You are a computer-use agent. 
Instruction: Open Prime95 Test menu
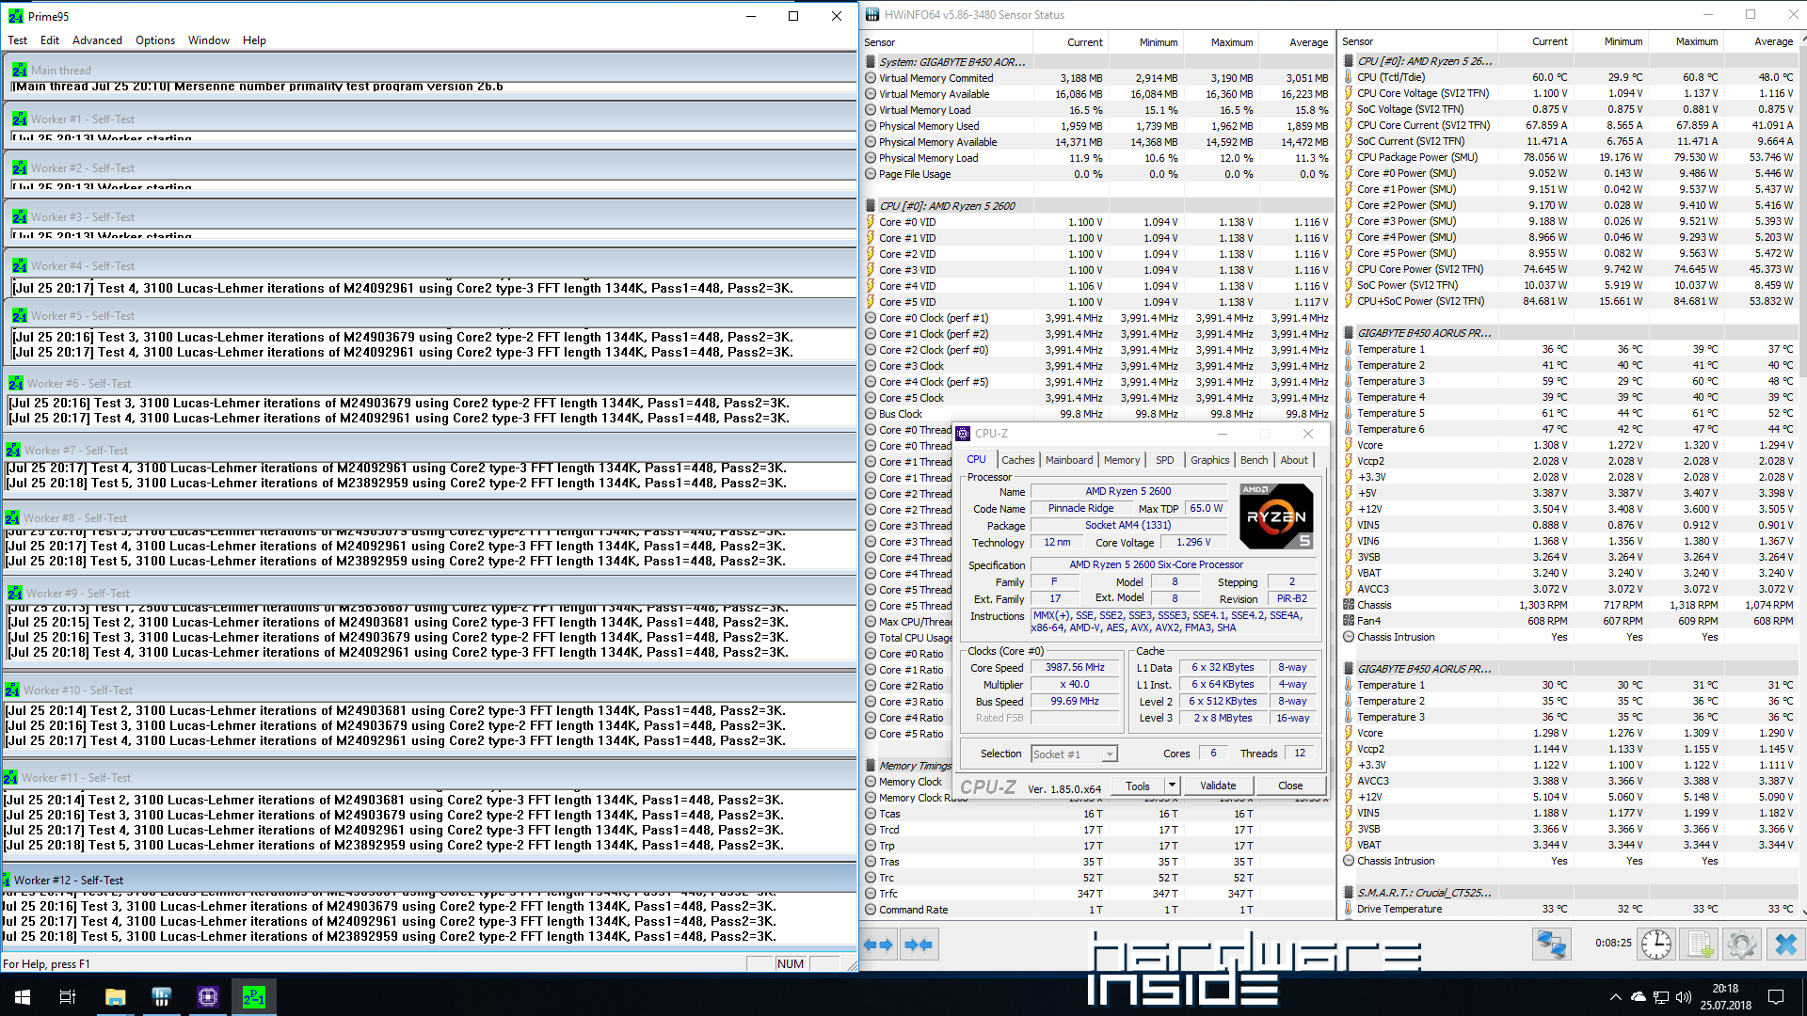pyautogui.click(x=18, y=40)
